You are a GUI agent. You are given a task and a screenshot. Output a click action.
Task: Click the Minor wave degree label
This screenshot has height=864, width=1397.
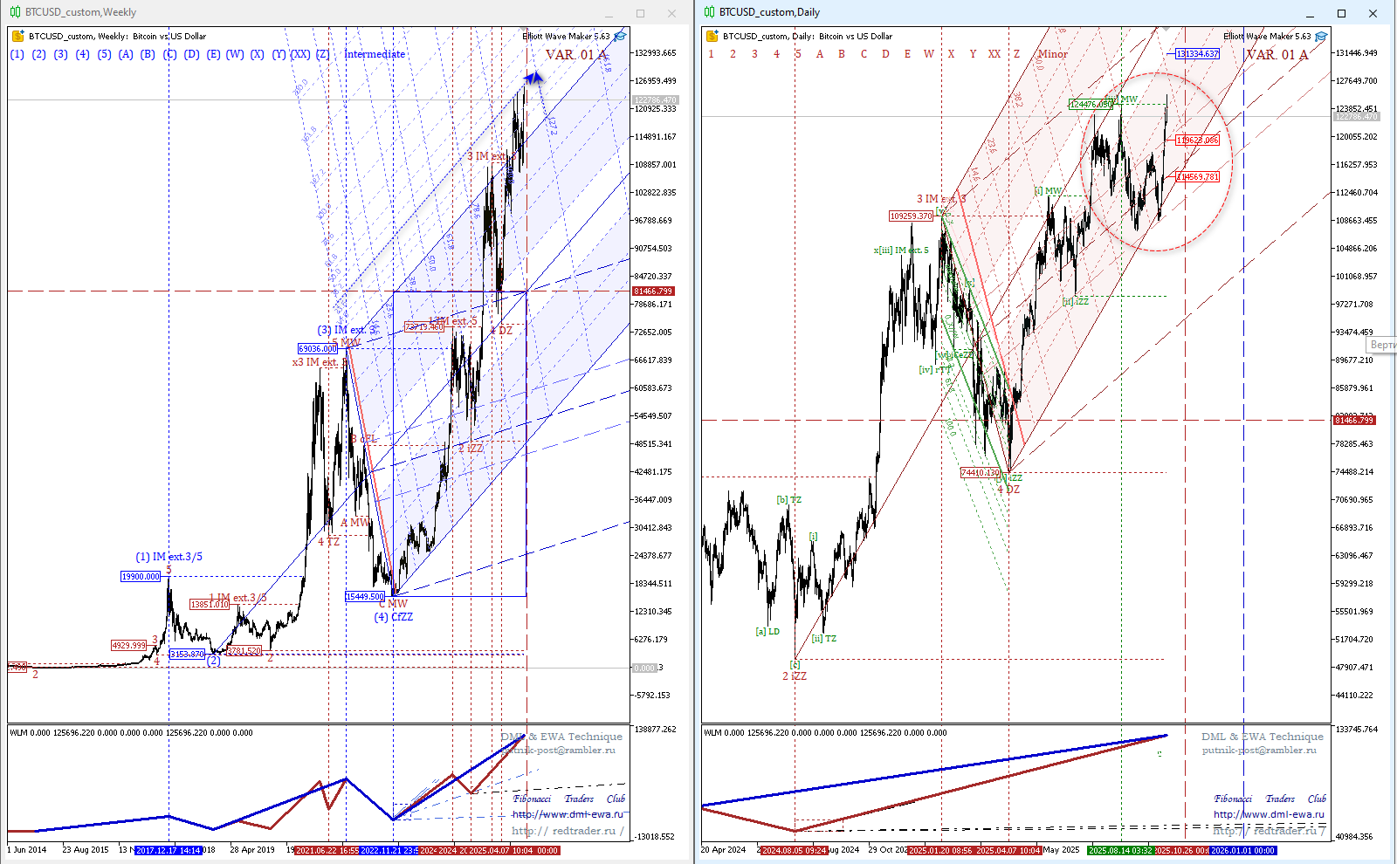click(x=1052, y=54)
